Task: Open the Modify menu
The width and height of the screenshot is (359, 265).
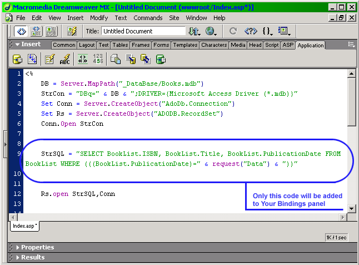Action: [x=99, y=18]
